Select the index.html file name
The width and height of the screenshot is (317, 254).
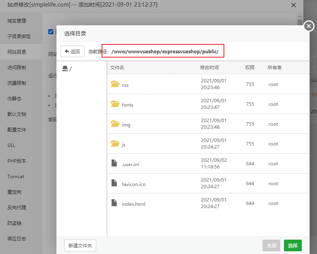coord(134,204)
